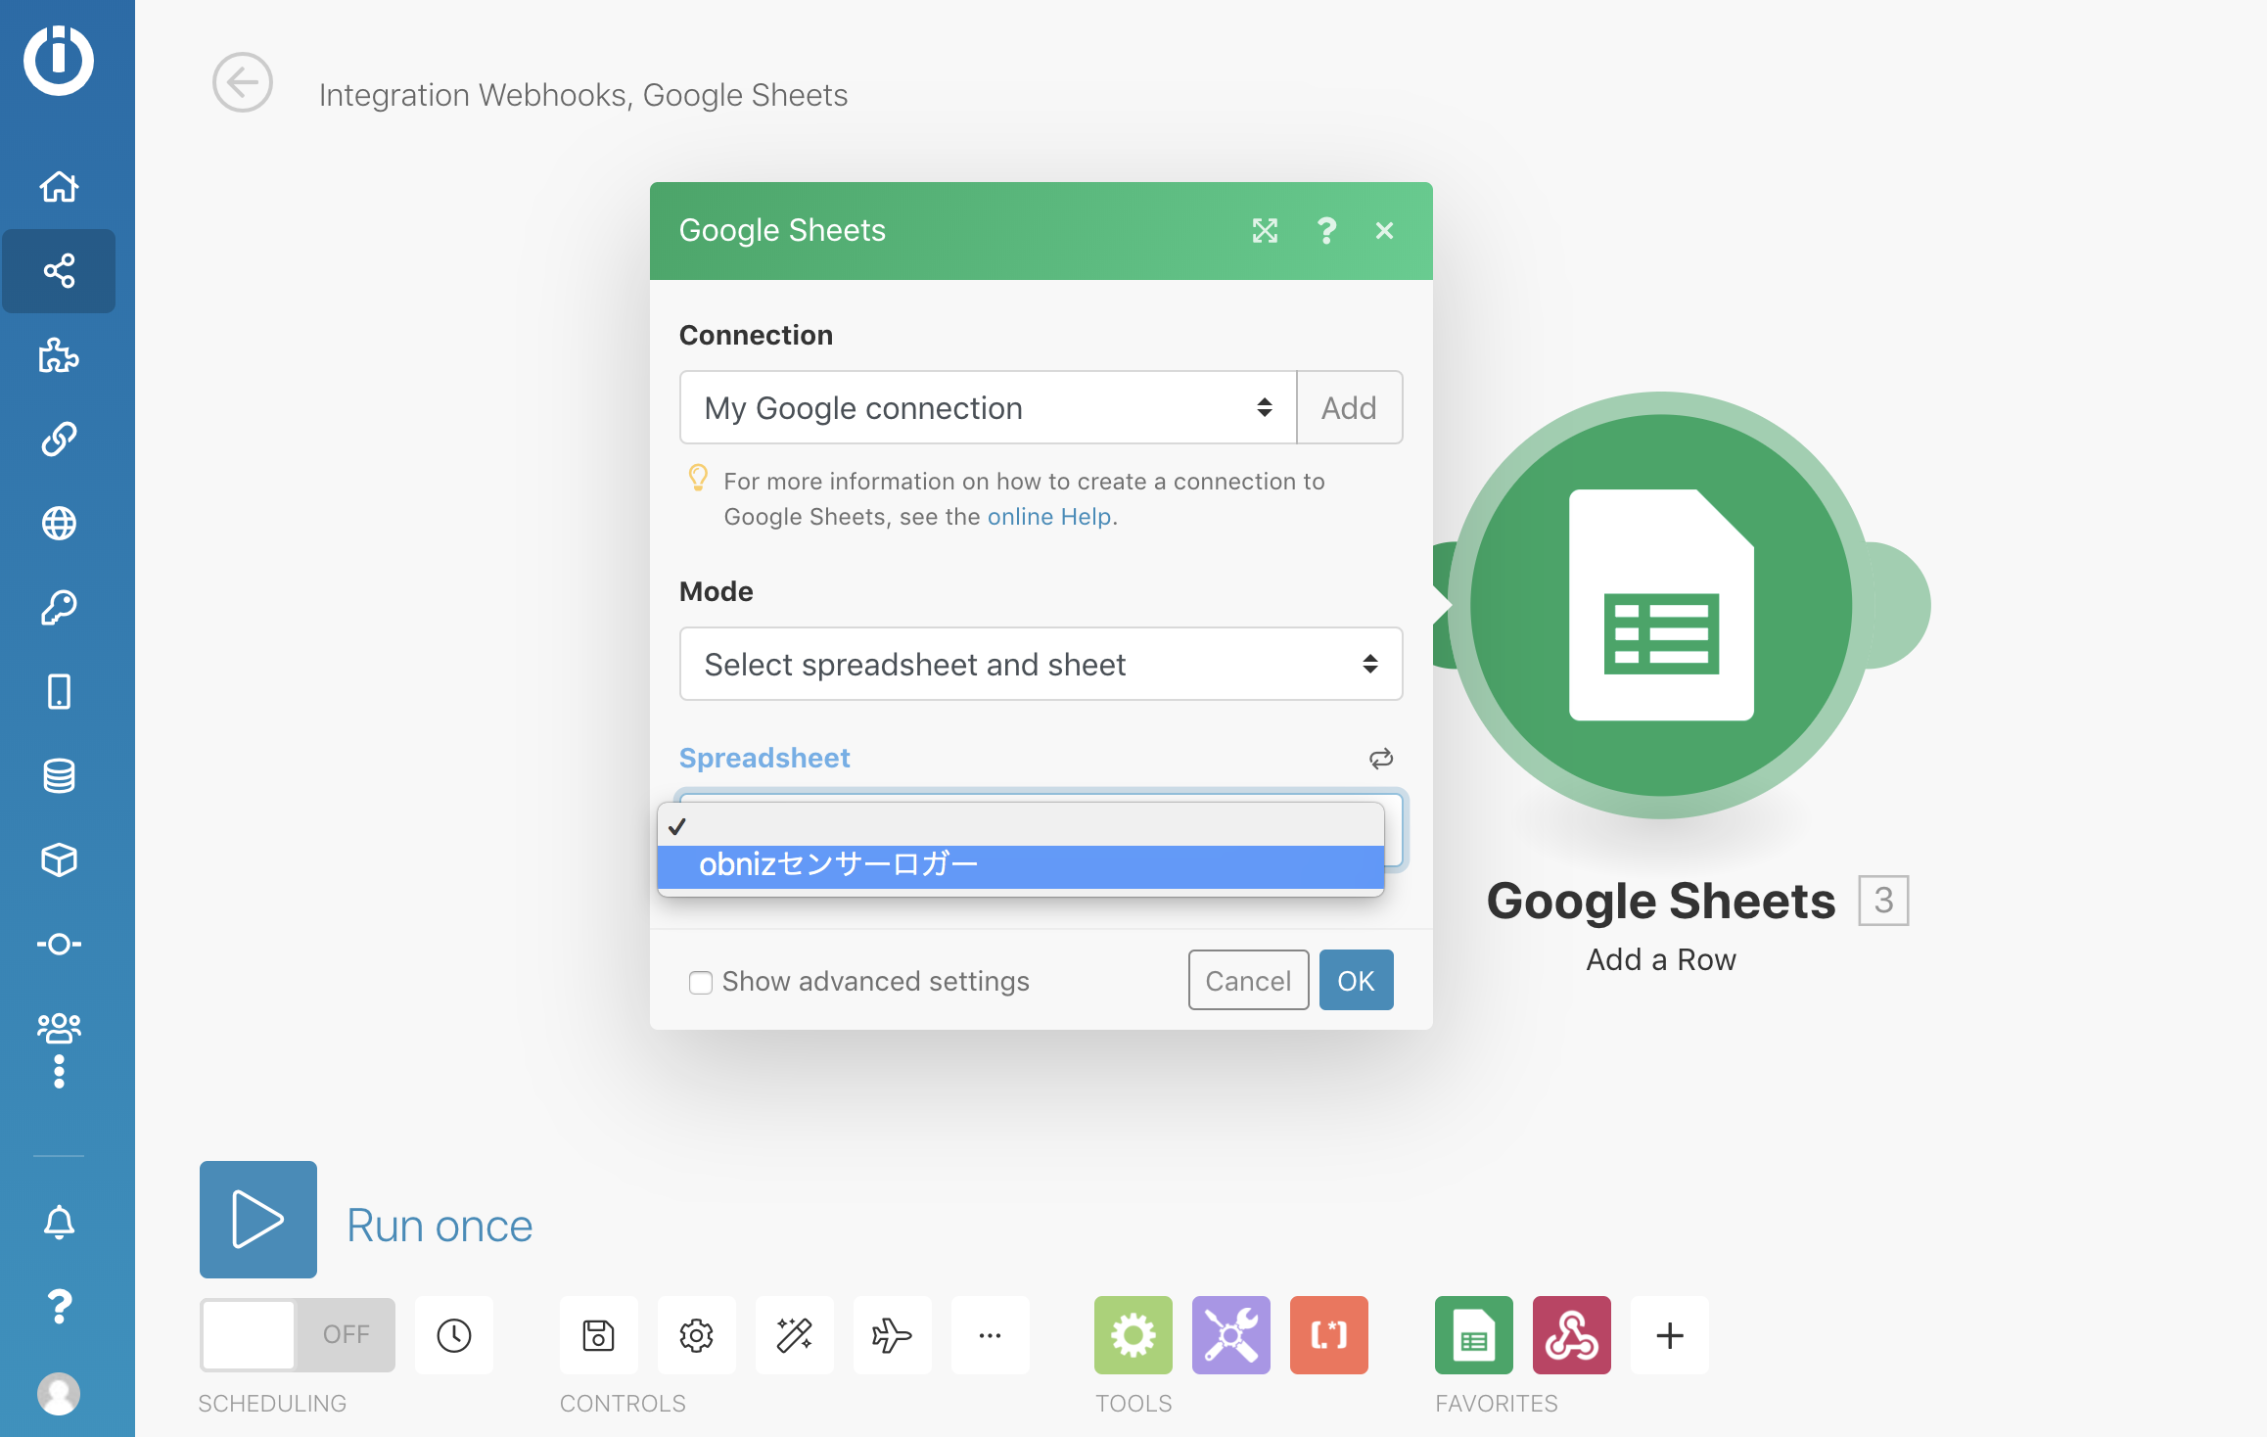Screen dimensions: 2267x1437
Task: Click the Google Sheets module circle
Action: click(1661, 605)
